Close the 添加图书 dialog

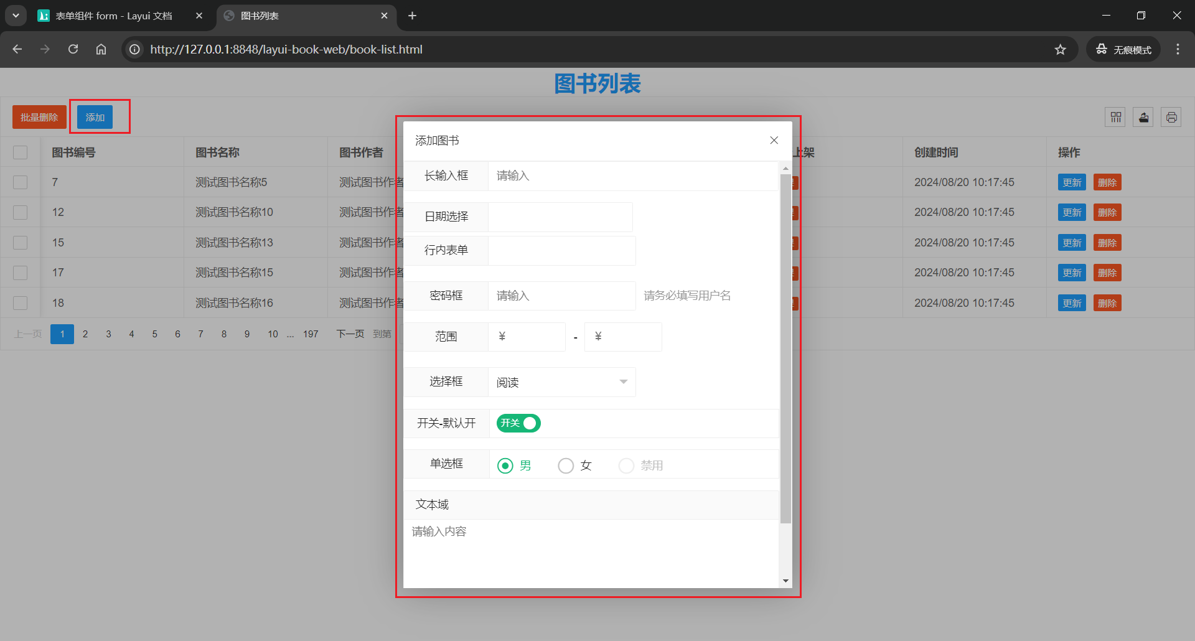774,141
